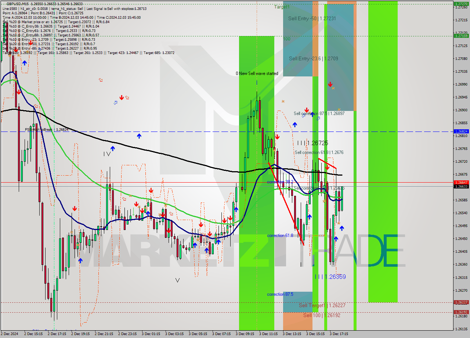The width and height of the screenshot is (470, 338).
Task: Click the 'I V' wave label
Action: [x=107, y=154]
